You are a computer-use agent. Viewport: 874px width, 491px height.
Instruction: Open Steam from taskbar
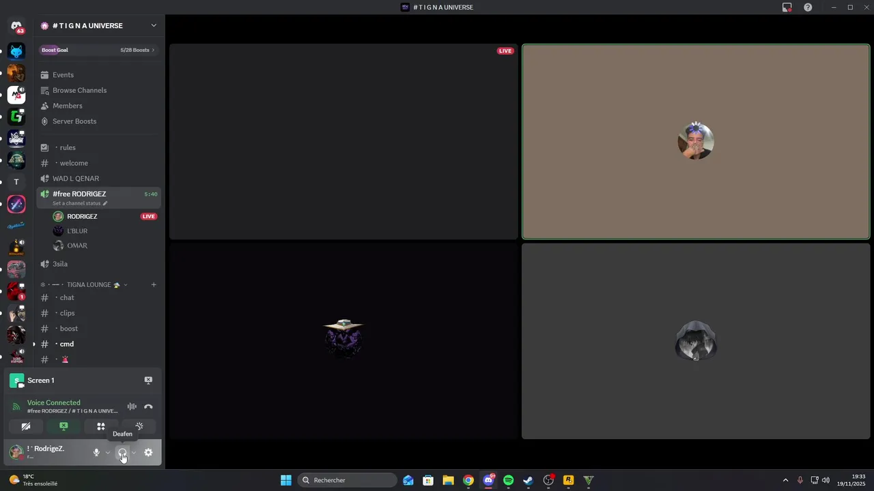(x=528, y=480)
